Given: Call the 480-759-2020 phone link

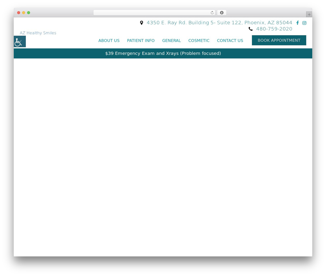Looking at the screenshot, I should (274, 29).
